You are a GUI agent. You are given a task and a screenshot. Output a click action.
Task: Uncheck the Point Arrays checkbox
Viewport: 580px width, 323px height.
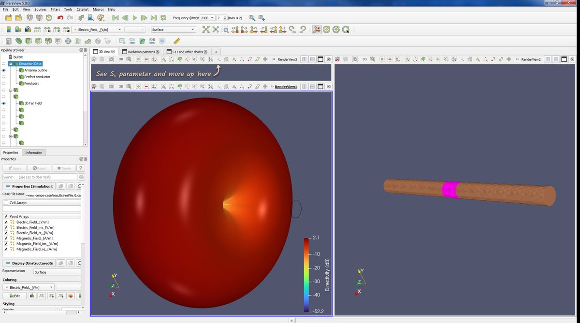click(6, 216)
